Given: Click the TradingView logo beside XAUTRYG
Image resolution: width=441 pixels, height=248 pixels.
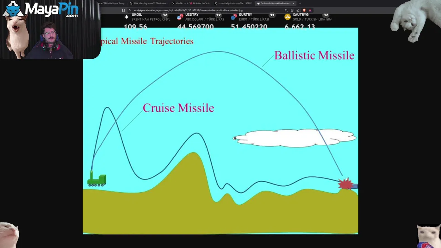Looking at the screenshot, I should pyautogui.click(x=326, y=15).
